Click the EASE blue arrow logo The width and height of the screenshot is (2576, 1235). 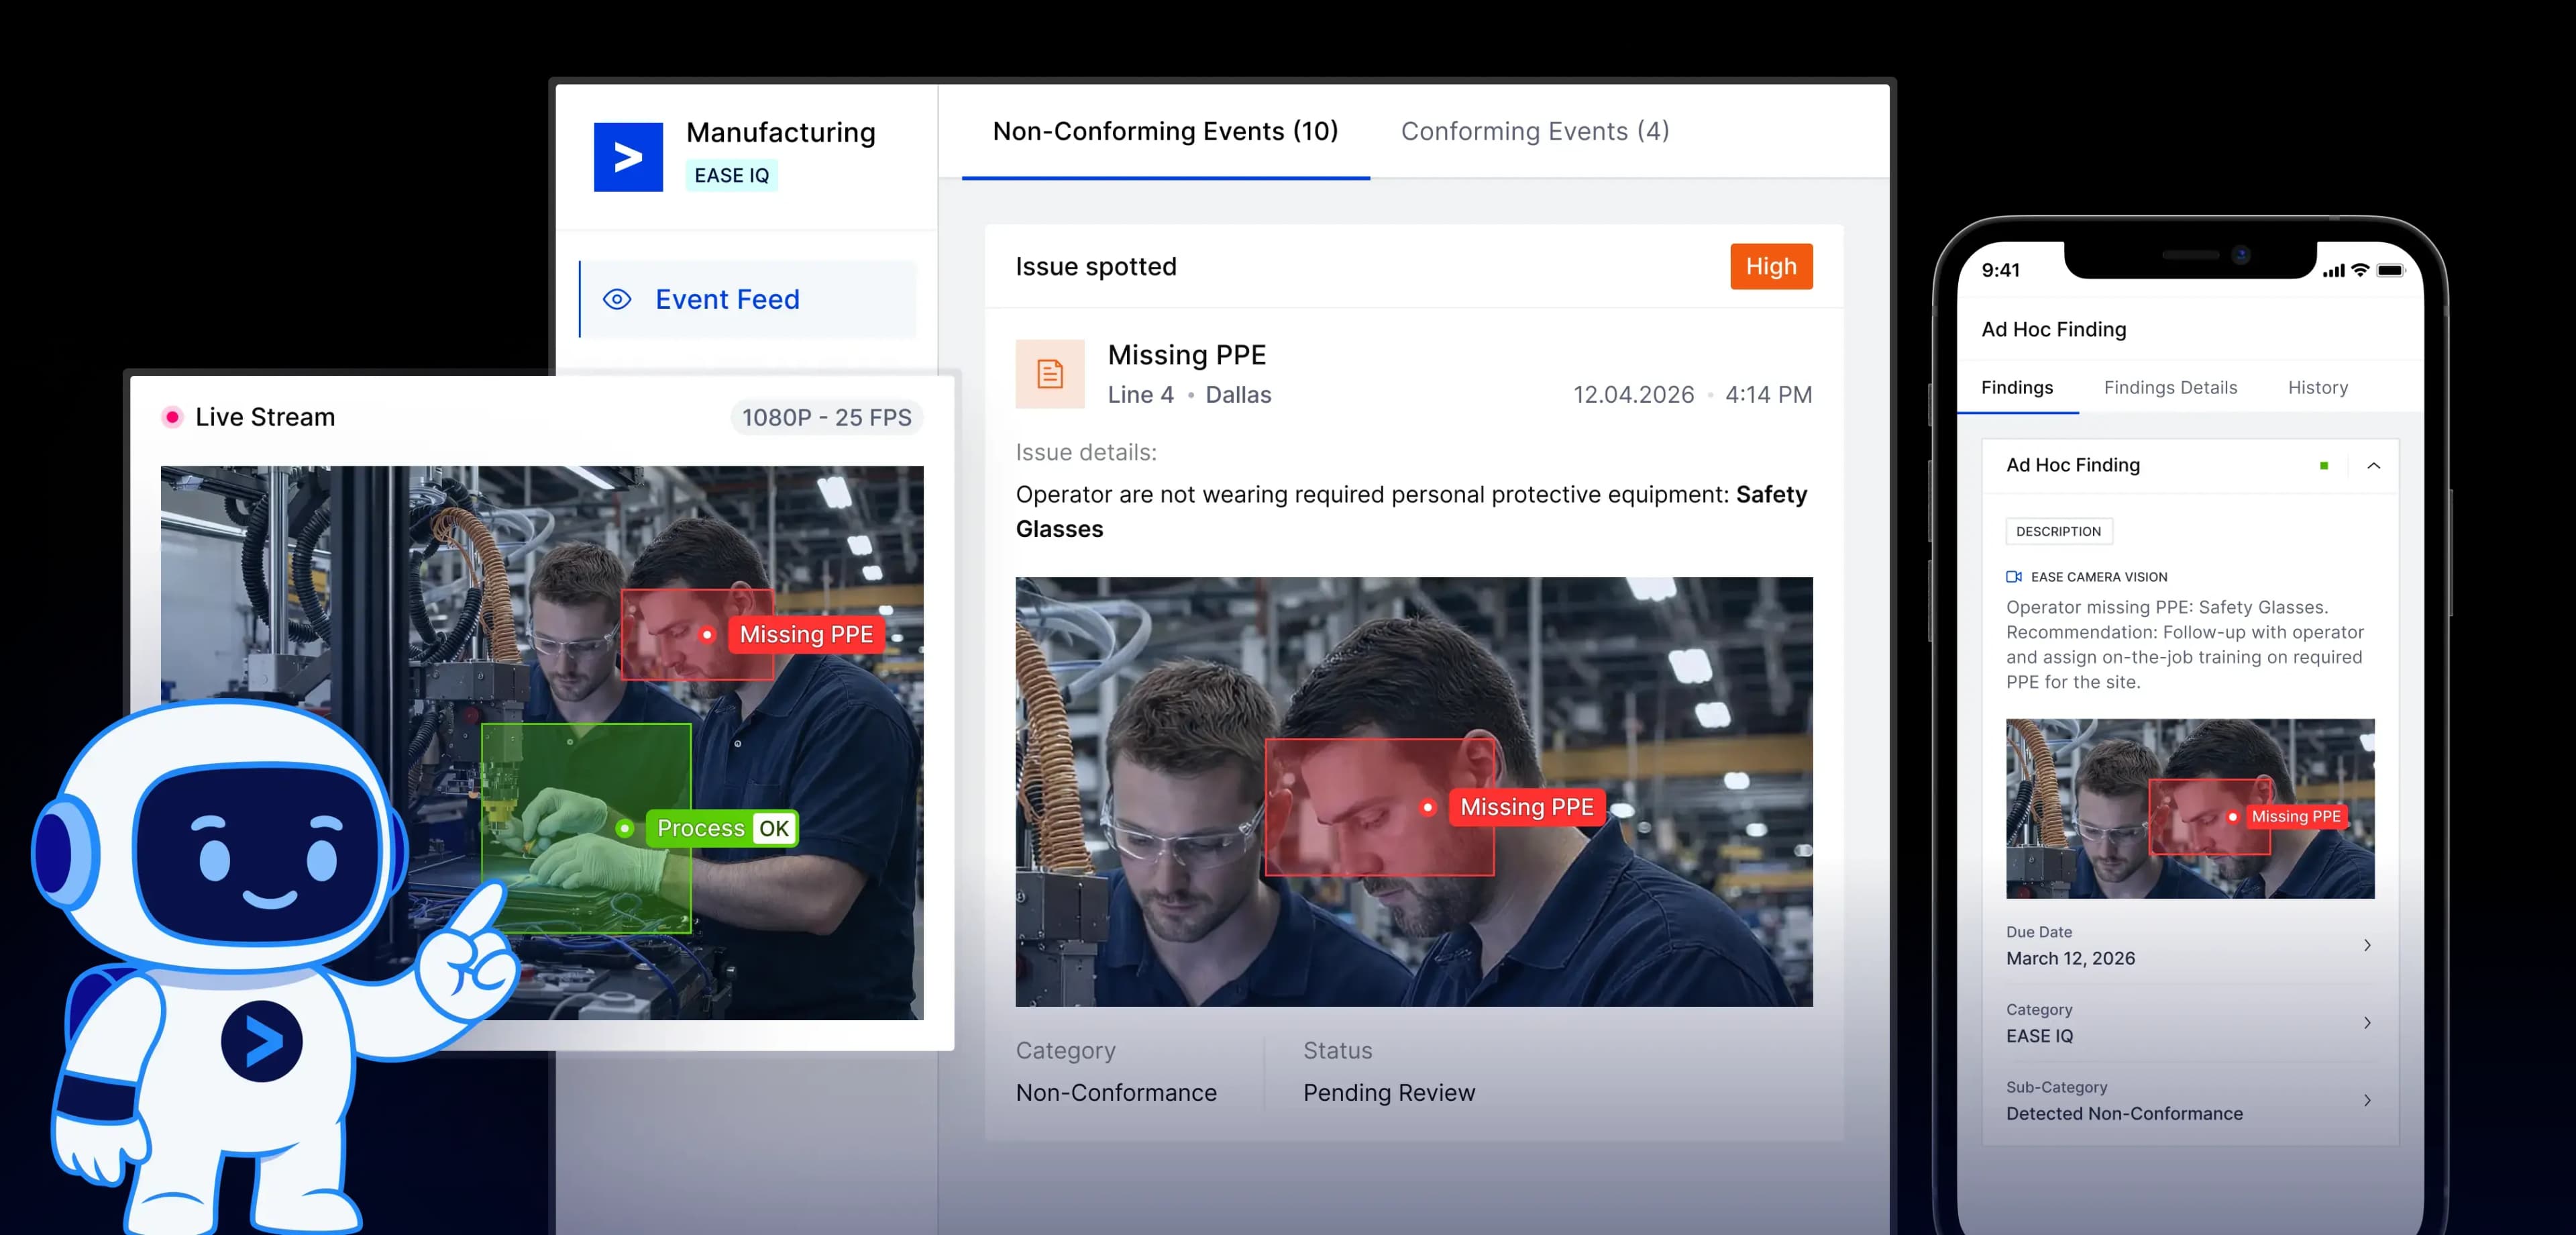point(628,157)
